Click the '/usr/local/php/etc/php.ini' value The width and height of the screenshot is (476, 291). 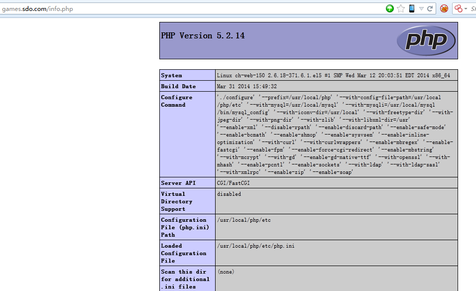click(255, 246)
